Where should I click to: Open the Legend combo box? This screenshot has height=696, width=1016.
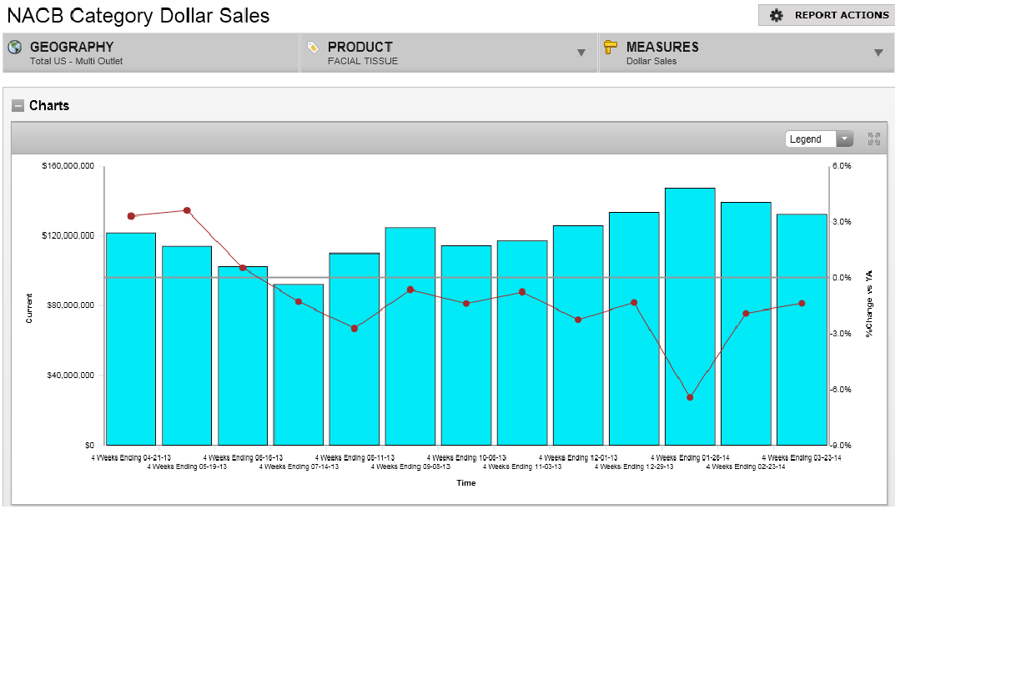820,139
